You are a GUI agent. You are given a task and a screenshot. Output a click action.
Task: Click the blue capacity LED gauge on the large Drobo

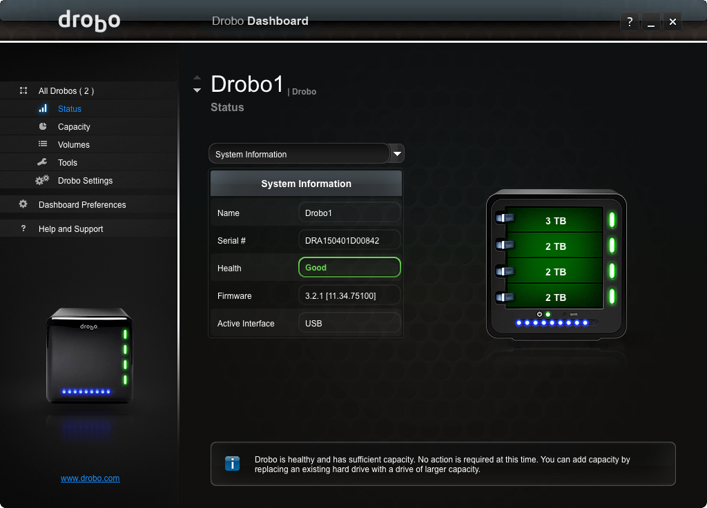(x=552, y=322)
